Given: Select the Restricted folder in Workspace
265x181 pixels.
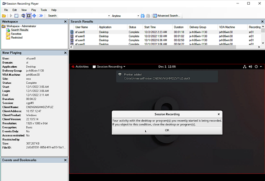Looking at the screenshot, I should pyautogui.click(x=17, y=37).
